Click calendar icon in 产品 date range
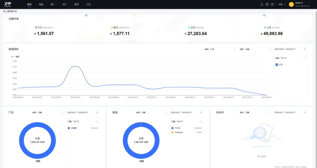The image size is (317, 168). click(x=97, y=112)
